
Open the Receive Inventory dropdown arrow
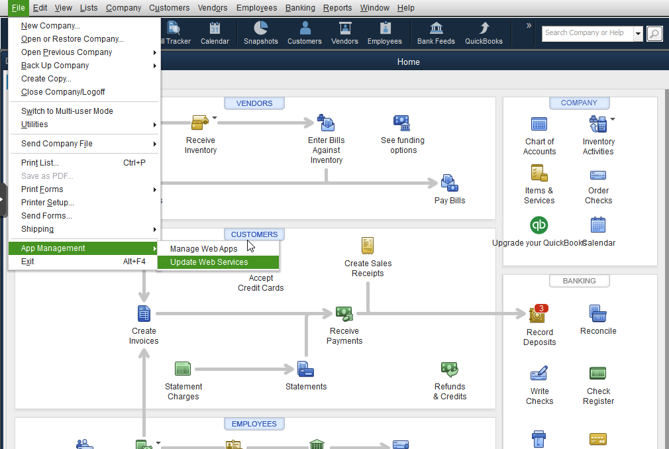215,118
